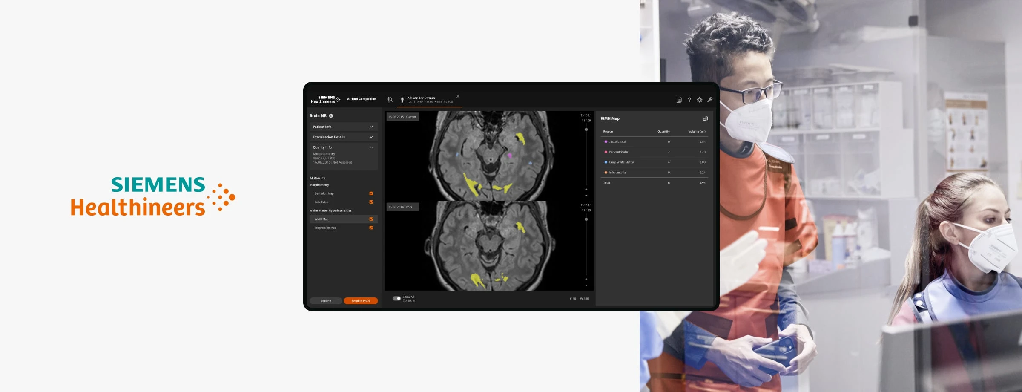
Task: Toggle the Deviation Map checkbox
Action: point(371,193)
